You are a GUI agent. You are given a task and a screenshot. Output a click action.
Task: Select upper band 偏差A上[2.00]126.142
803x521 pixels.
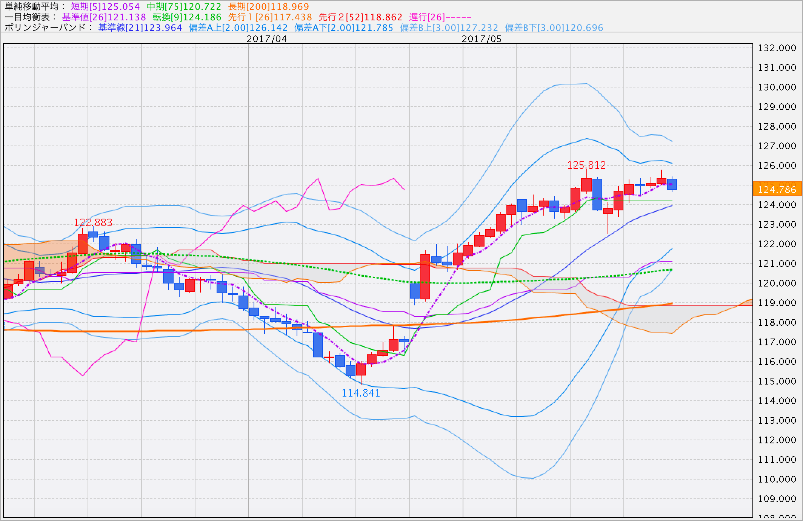(x=238, y=28)
